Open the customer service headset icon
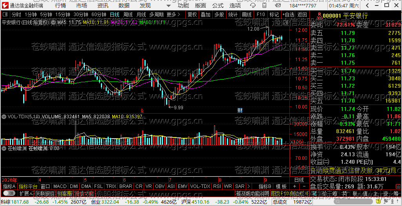Image resolution: width=402 pixels, height=206 pixels. (x=252, y=5)
